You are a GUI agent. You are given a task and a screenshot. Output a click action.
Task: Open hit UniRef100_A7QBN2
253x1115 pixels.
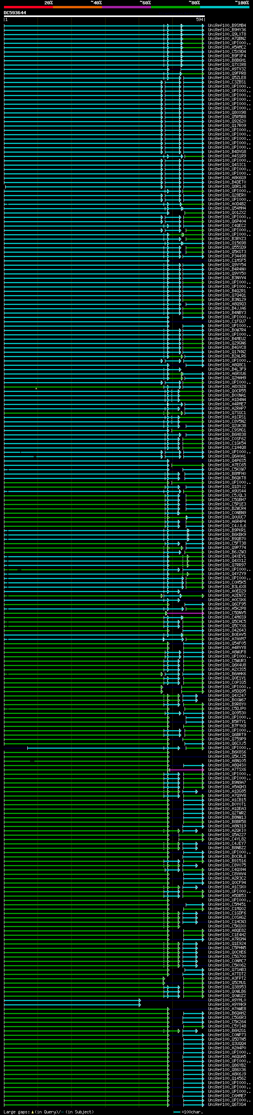227,38
